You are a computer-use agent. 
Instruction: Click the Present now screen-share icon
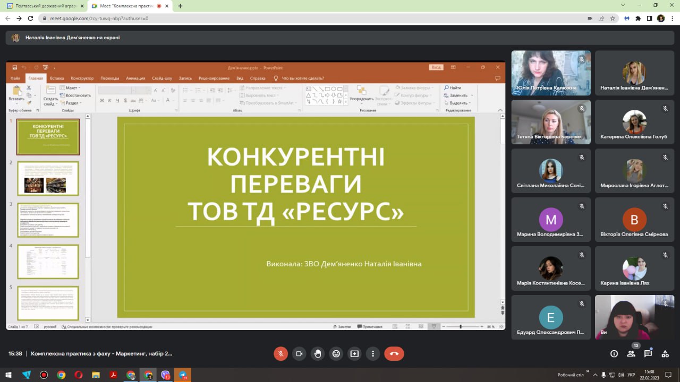354,354
